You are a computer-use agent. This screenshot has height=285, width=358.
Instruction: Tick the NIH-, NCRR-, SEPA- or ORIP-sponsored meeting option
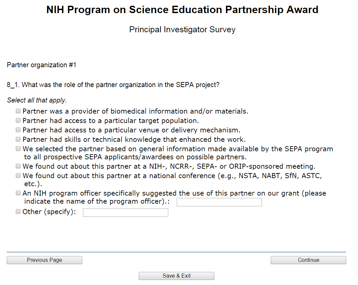pos(18,166)
